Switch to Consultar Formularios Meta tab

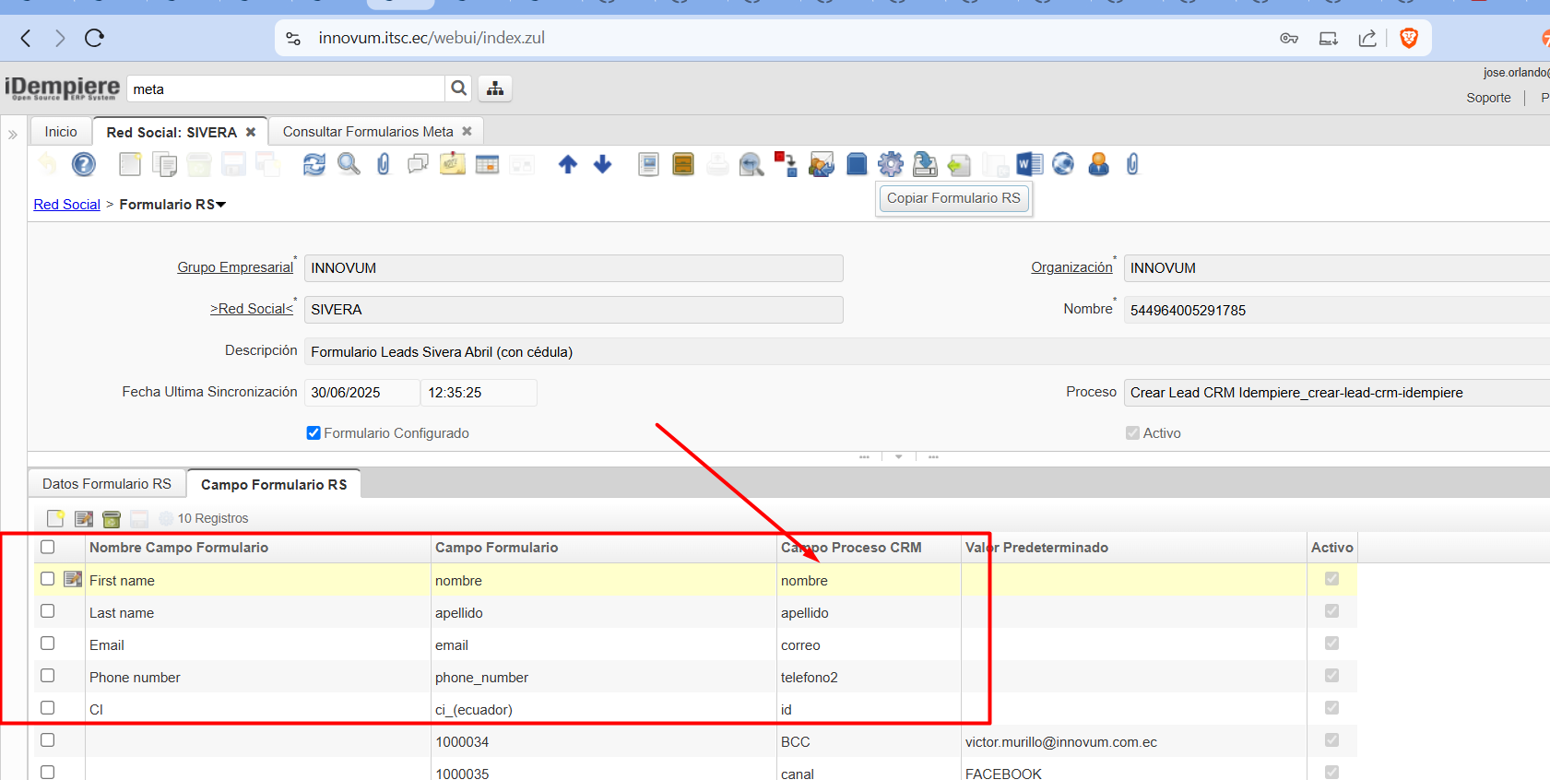368,132
